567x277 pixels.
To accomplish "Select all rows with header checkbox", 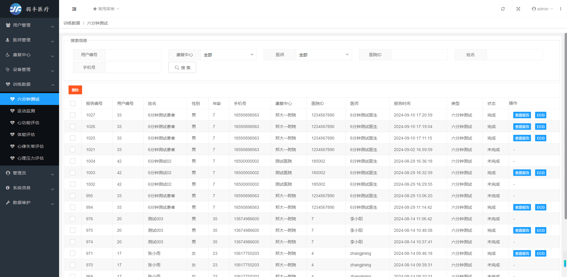I will [73, 103].
